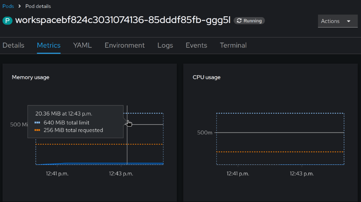This screenshot has width=361, height=202.
Task: Click the orange CPU requested dashed line
Action: 280,152
